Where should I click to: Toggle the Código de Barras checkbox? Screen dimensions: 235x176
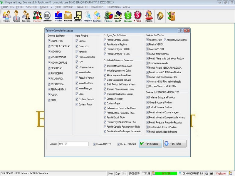tap(77, 67)
